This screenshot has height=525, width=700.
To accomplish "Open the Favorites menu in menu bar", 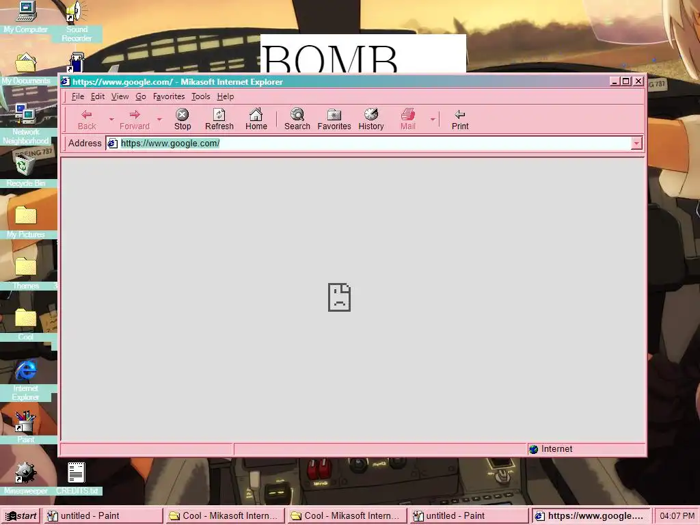I will (x=169, y=96).
